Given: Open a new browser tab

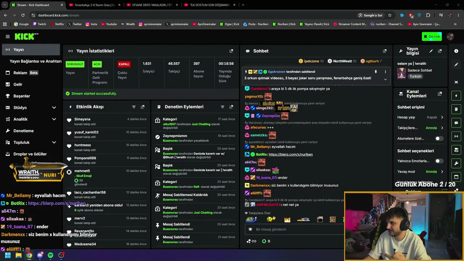Looking at the screenshot, I should point(243,5).
